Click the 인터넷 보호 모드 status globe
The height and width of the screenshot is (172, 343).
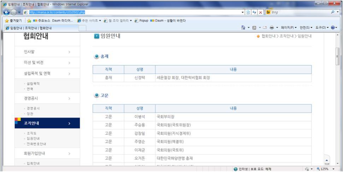(236, 169)
